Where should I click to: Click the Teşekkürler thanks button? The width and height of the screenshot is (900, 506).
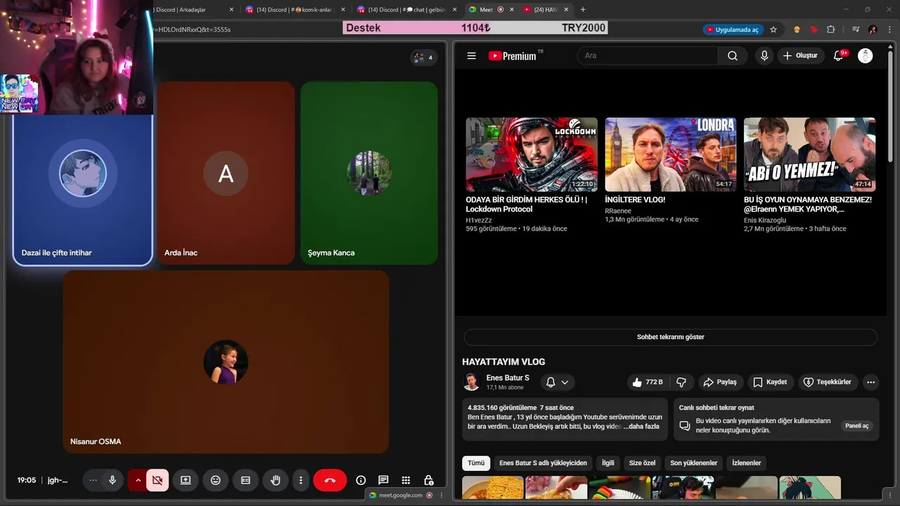coord(828,382)
